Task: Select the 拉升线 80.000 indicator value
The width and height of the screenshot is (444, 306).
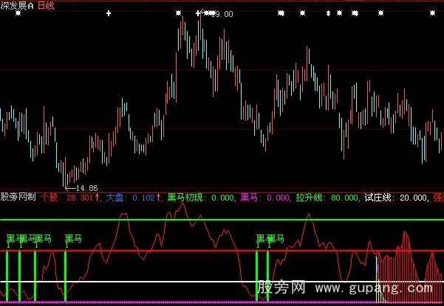Action: (x=327, y=197)
